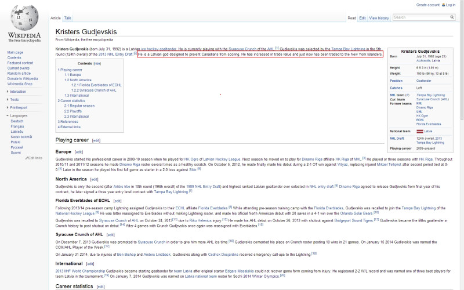Open Riku Helenius link in article

[200, 221]
